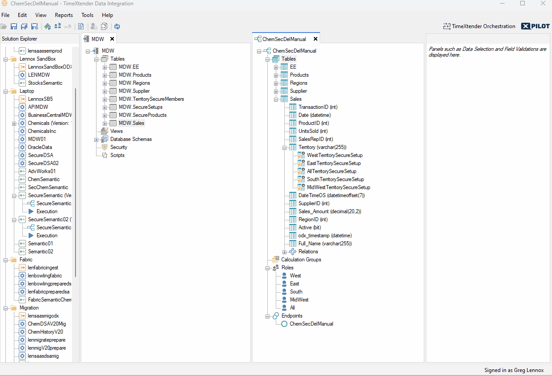This screenshot has height=376, width=552.
Task: Click the database icon of MDW root node
Action: coord(96,51)
